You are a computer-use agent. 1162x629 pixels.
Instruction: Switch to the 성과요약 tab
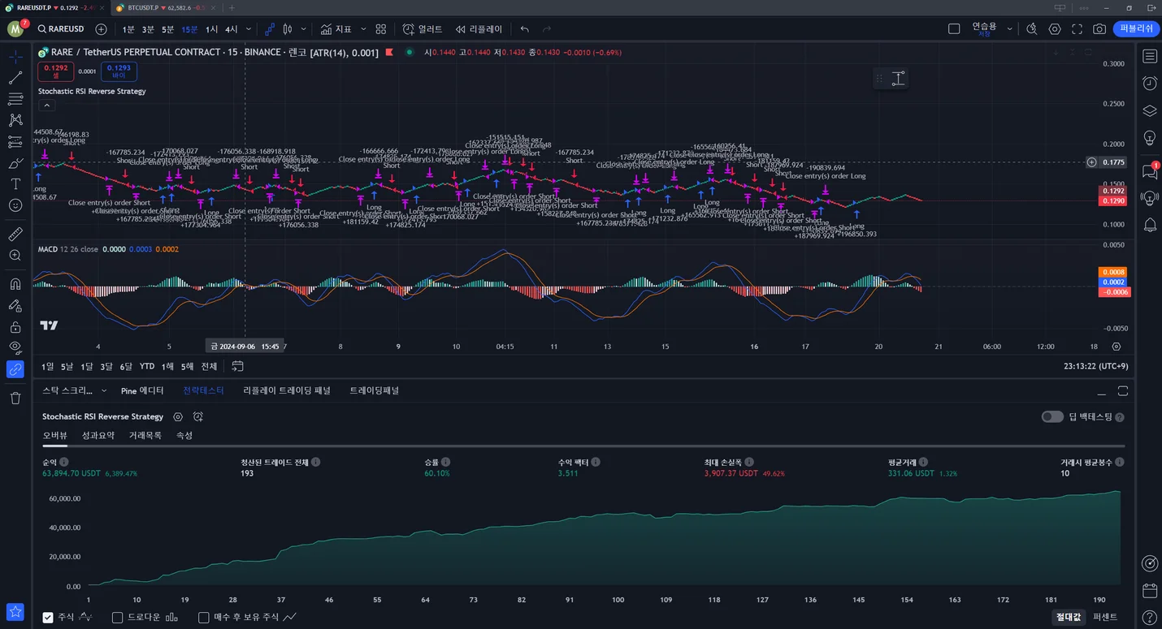tap(98, 435)
